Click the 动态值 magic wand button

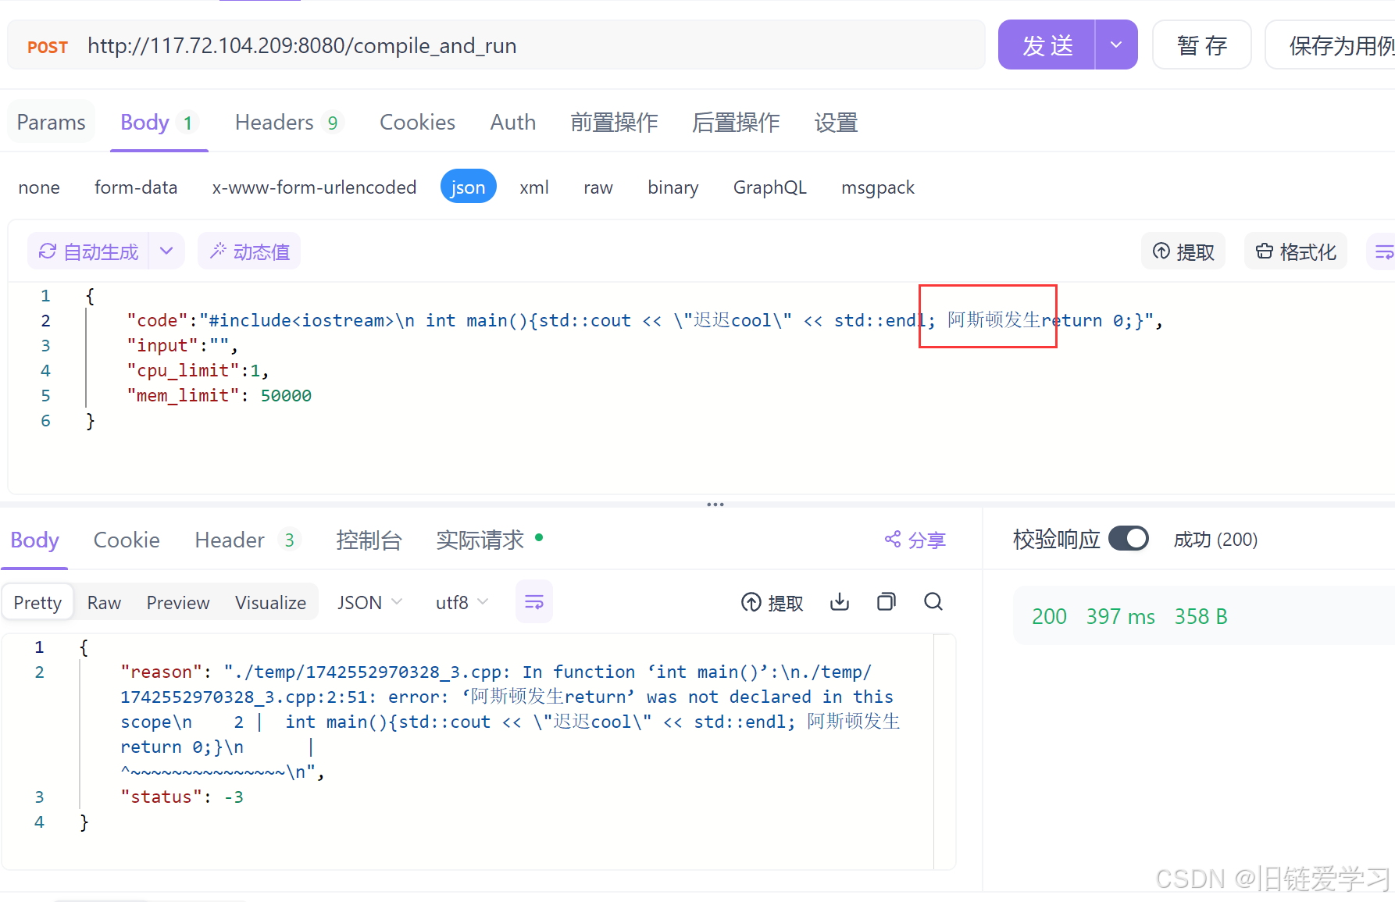click(x=250, y=251)
